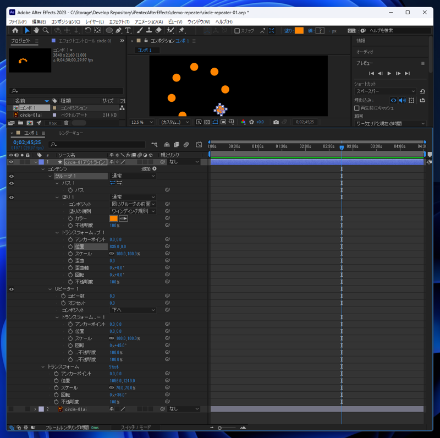This screenshot has height=438, width=440.
Task: Select the Type (T) tool
Action: [128, 31]
